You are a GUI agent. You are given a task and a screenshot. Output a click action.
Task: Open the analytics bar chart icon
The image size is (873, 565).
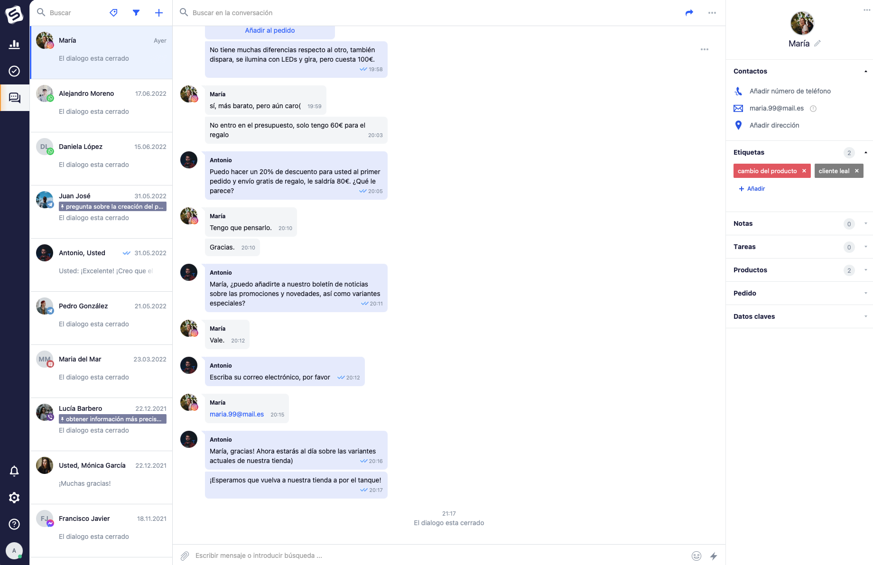click(x=14, y=45)
